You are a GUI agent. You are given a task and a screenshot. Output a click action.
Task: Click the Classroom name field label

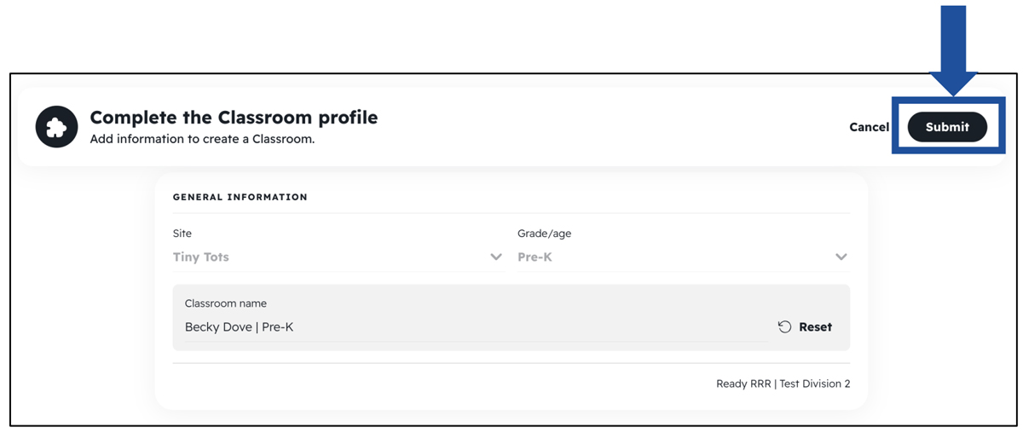tap(226, 303)
